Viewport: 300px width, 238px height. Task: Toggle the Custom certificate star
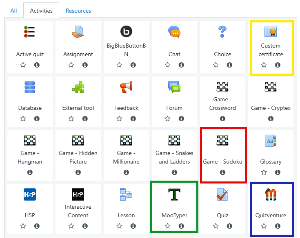tap(264, 65)
